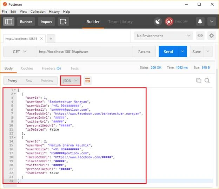
Task: Click the 200 OK status value
Action: 156,67
